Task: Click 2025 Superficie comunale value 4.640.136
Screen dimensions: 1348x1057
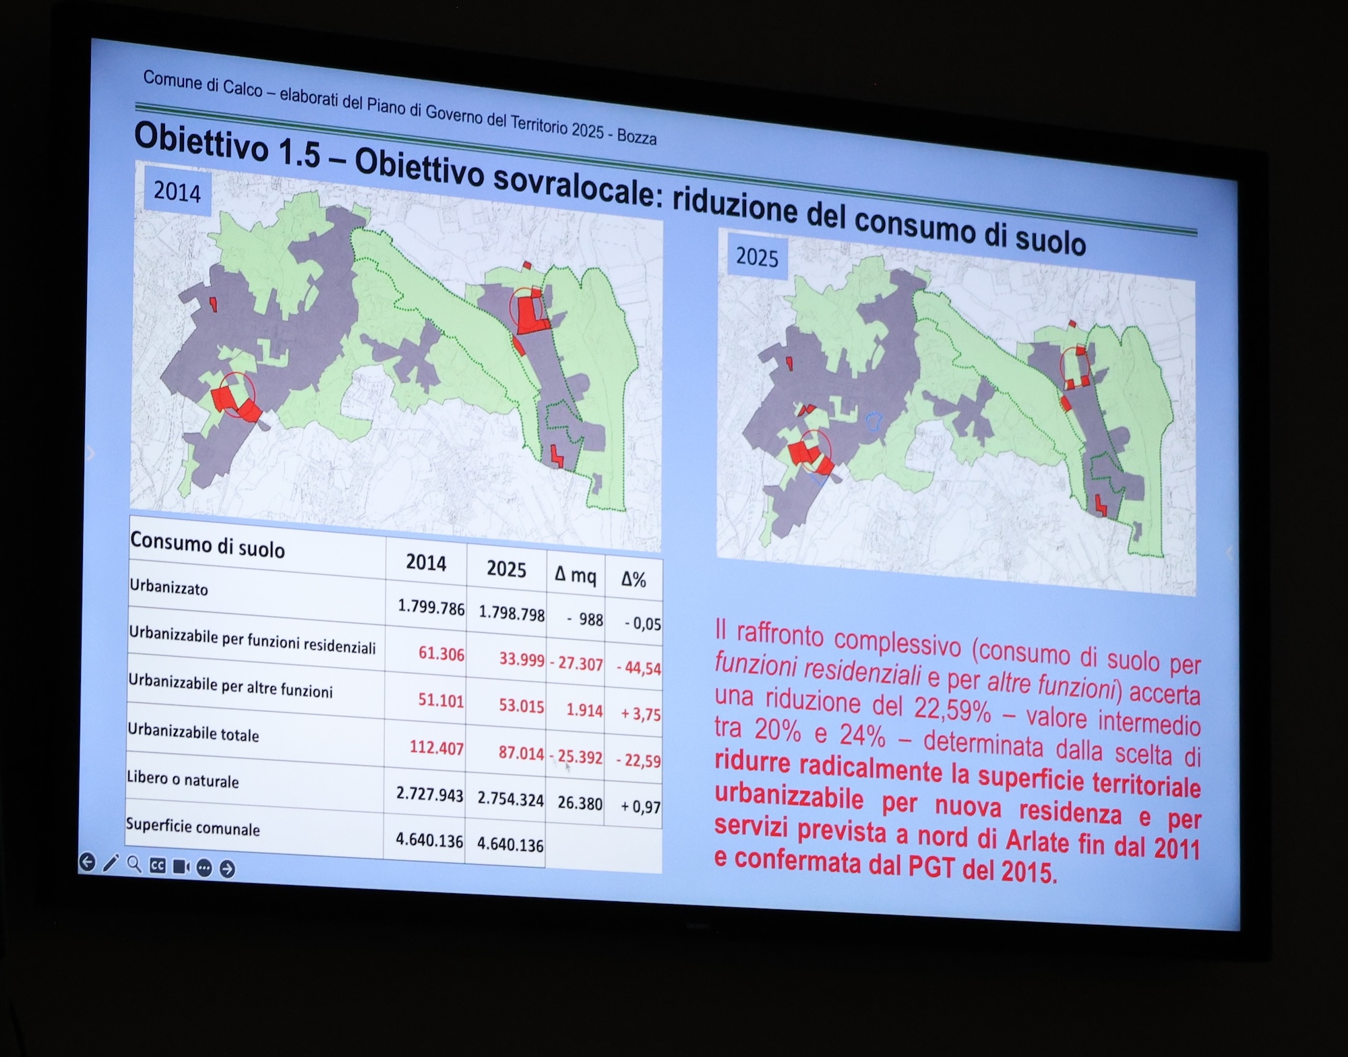Action: [x=510, y=845]
